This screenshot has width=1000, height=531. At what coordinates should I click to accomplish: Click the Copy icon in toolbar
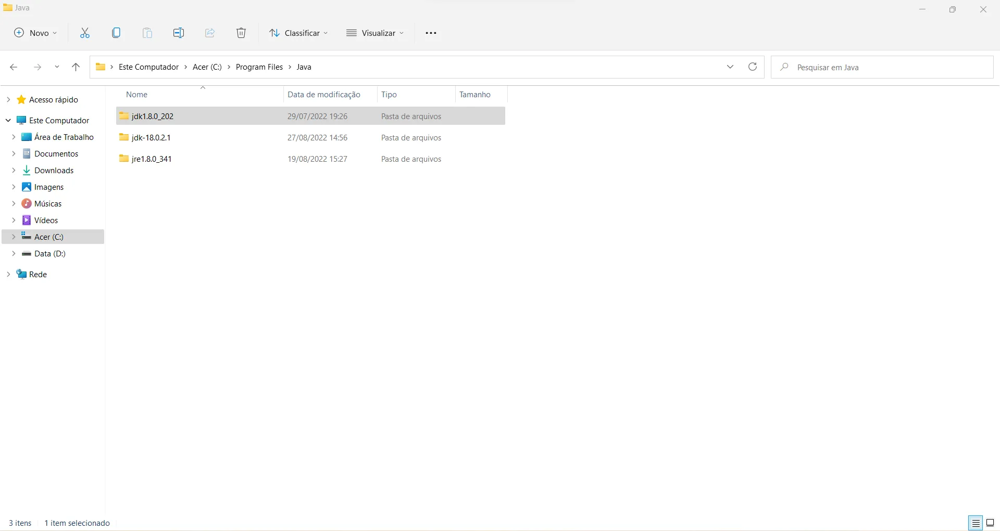point(116,33)
